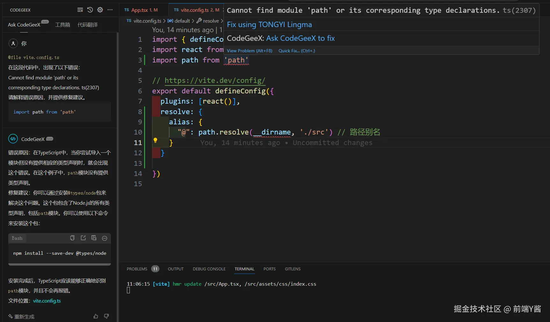Viewport: 550px width, 322px height.
Task: Click the third icon in the Bash code block header
Action: 94,238
